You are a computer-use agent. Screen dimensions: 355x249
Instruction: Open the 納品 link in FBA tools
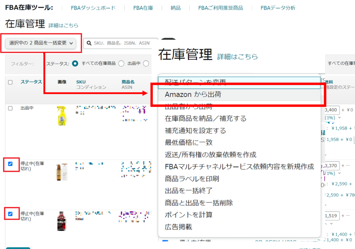pyautogui.click(x=175, y=8)
